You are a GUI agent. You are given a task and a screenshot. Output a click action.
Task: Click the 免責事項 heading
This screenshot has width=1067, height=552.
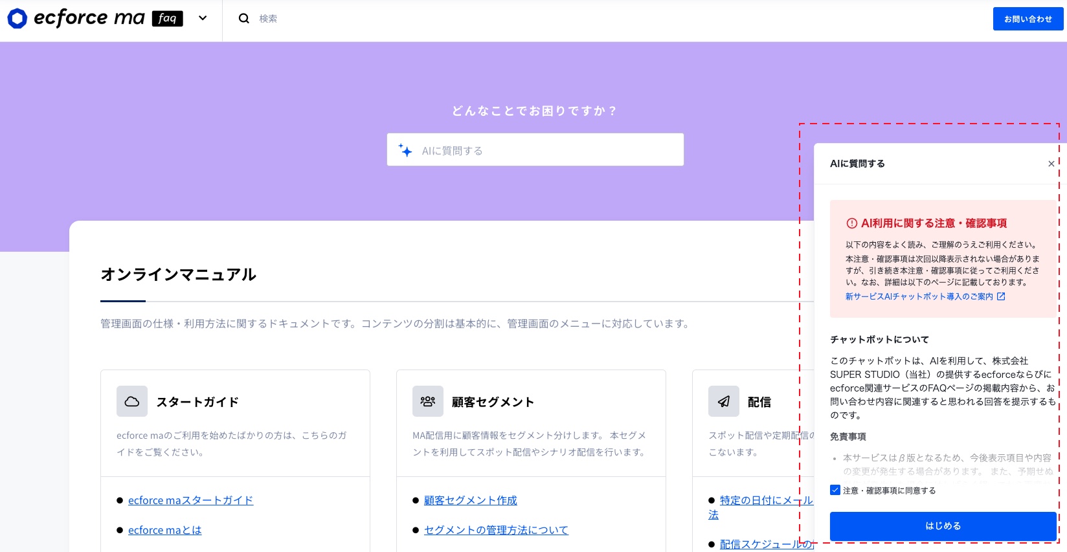848,437
